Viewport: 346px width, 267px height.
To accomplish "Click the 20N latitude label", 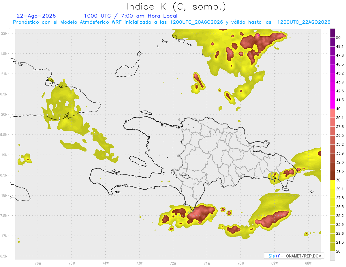I will [5, 114].
